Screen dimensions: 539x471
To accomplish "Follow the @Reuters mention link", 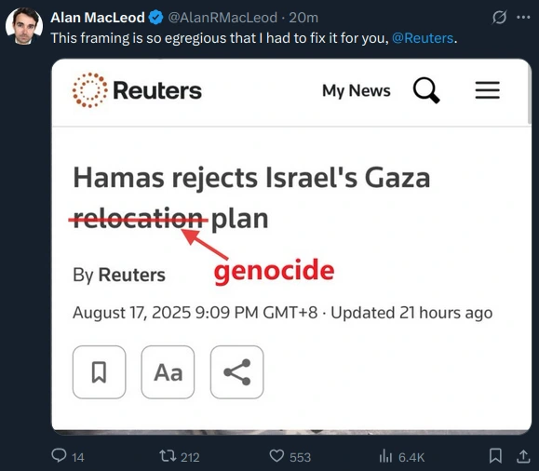I will 423,38.
